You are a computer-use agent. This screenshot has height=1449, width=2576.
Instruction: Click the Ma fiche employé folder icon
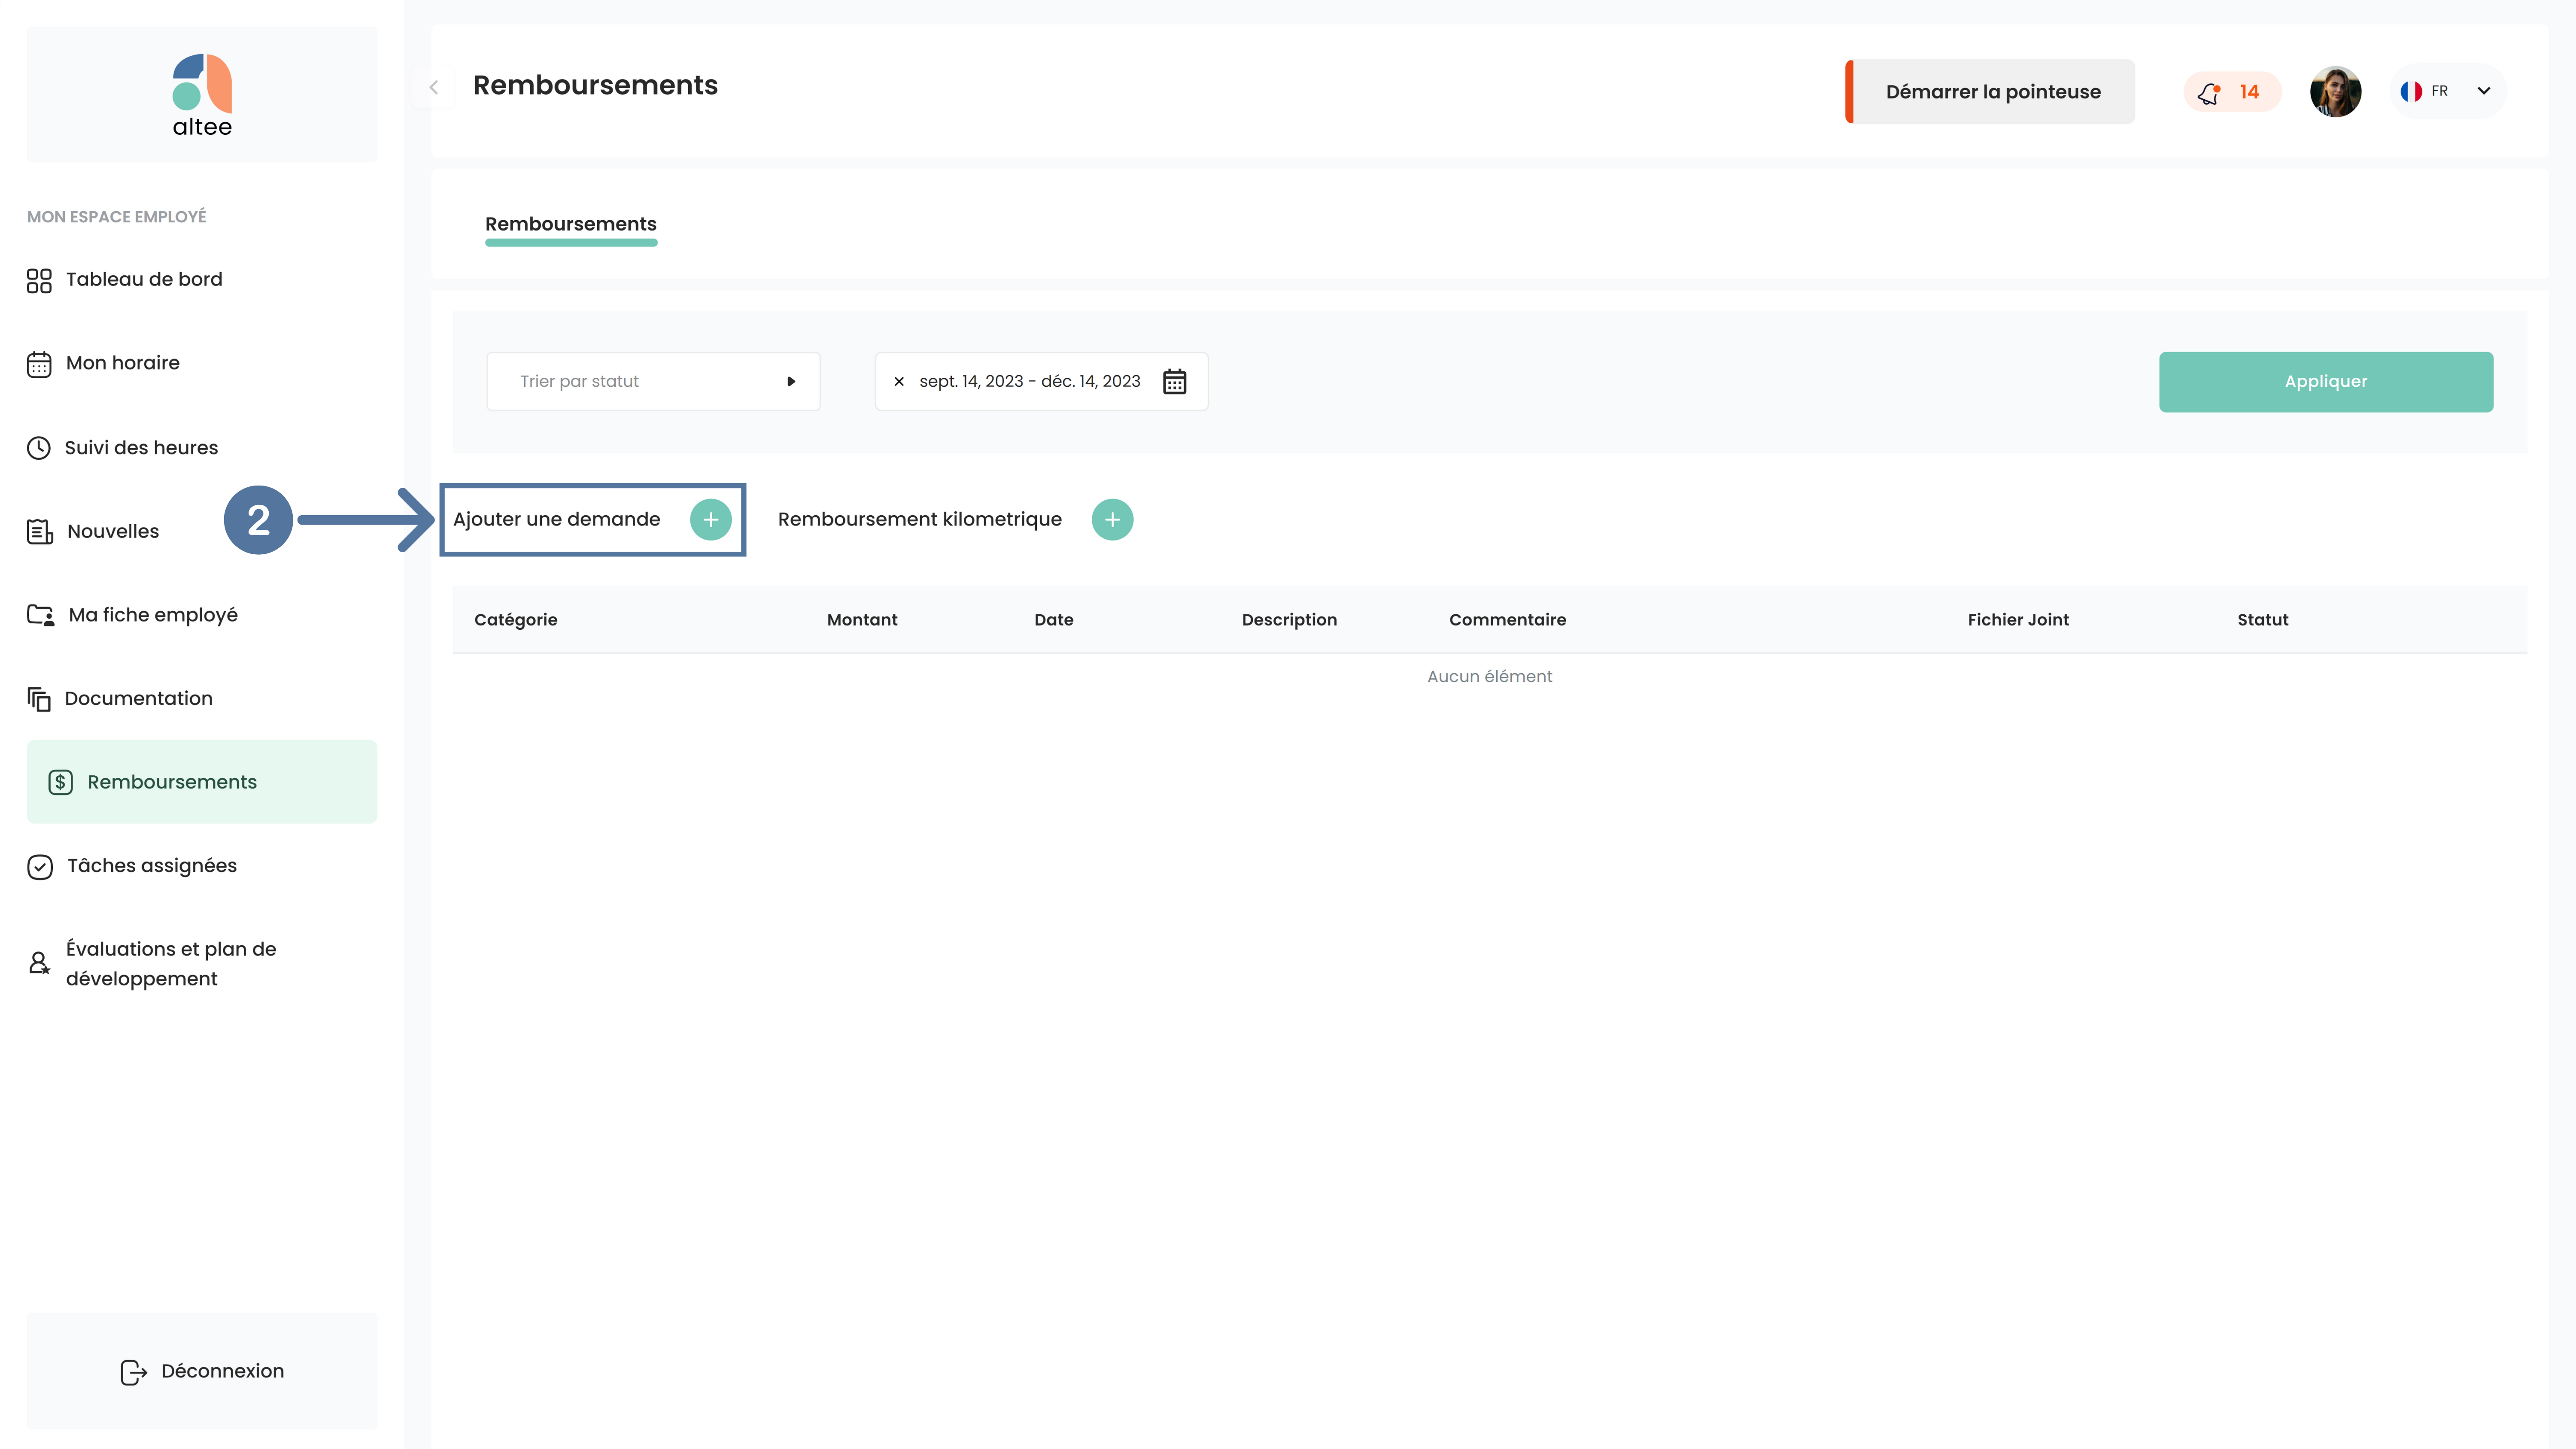[41, 615]
